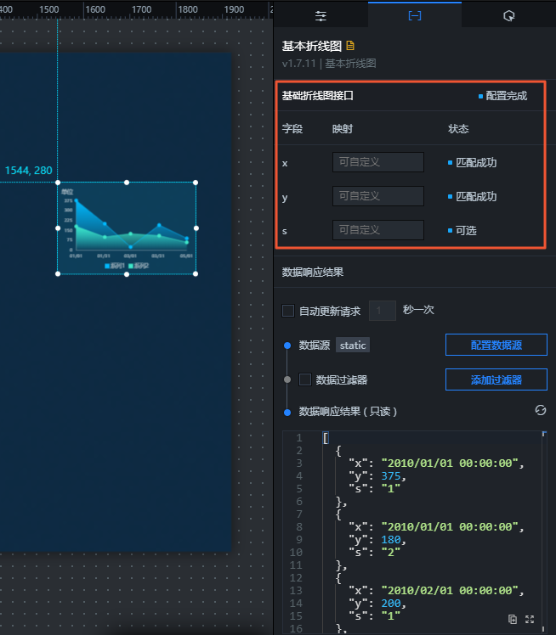
Task: Open the interaction tab icon
Action: pyautogui.click(x=508, y=16)
